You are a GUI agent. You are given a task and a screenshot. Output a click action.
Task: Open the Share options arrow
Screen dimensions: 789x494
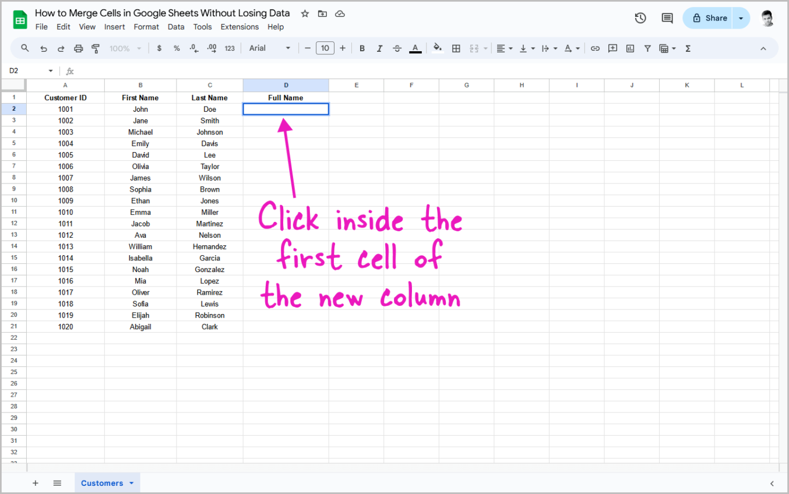pos(741,18)
